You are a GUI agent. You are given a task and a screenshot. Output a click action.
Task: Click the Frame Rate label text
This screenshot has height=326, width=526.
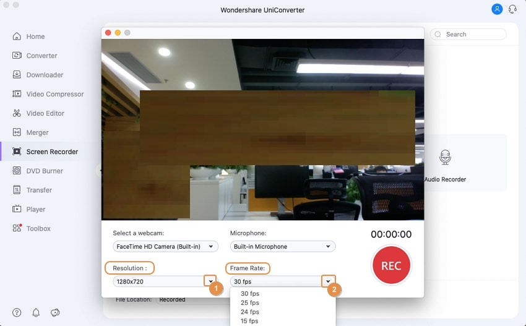tap(248, 268)
